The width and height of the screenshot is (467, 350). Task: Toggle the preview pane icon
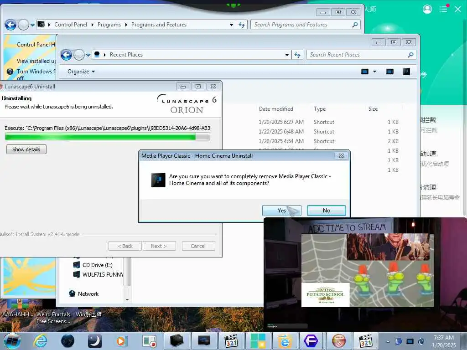pyautogui.click(x=390, y=72)
